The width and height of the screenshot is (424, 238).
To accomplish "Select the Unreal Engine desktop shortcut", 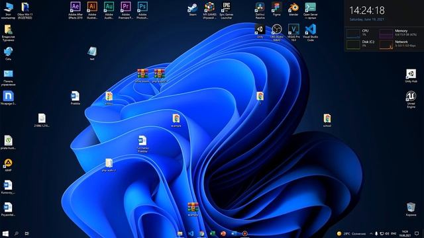I will [411, 100].
